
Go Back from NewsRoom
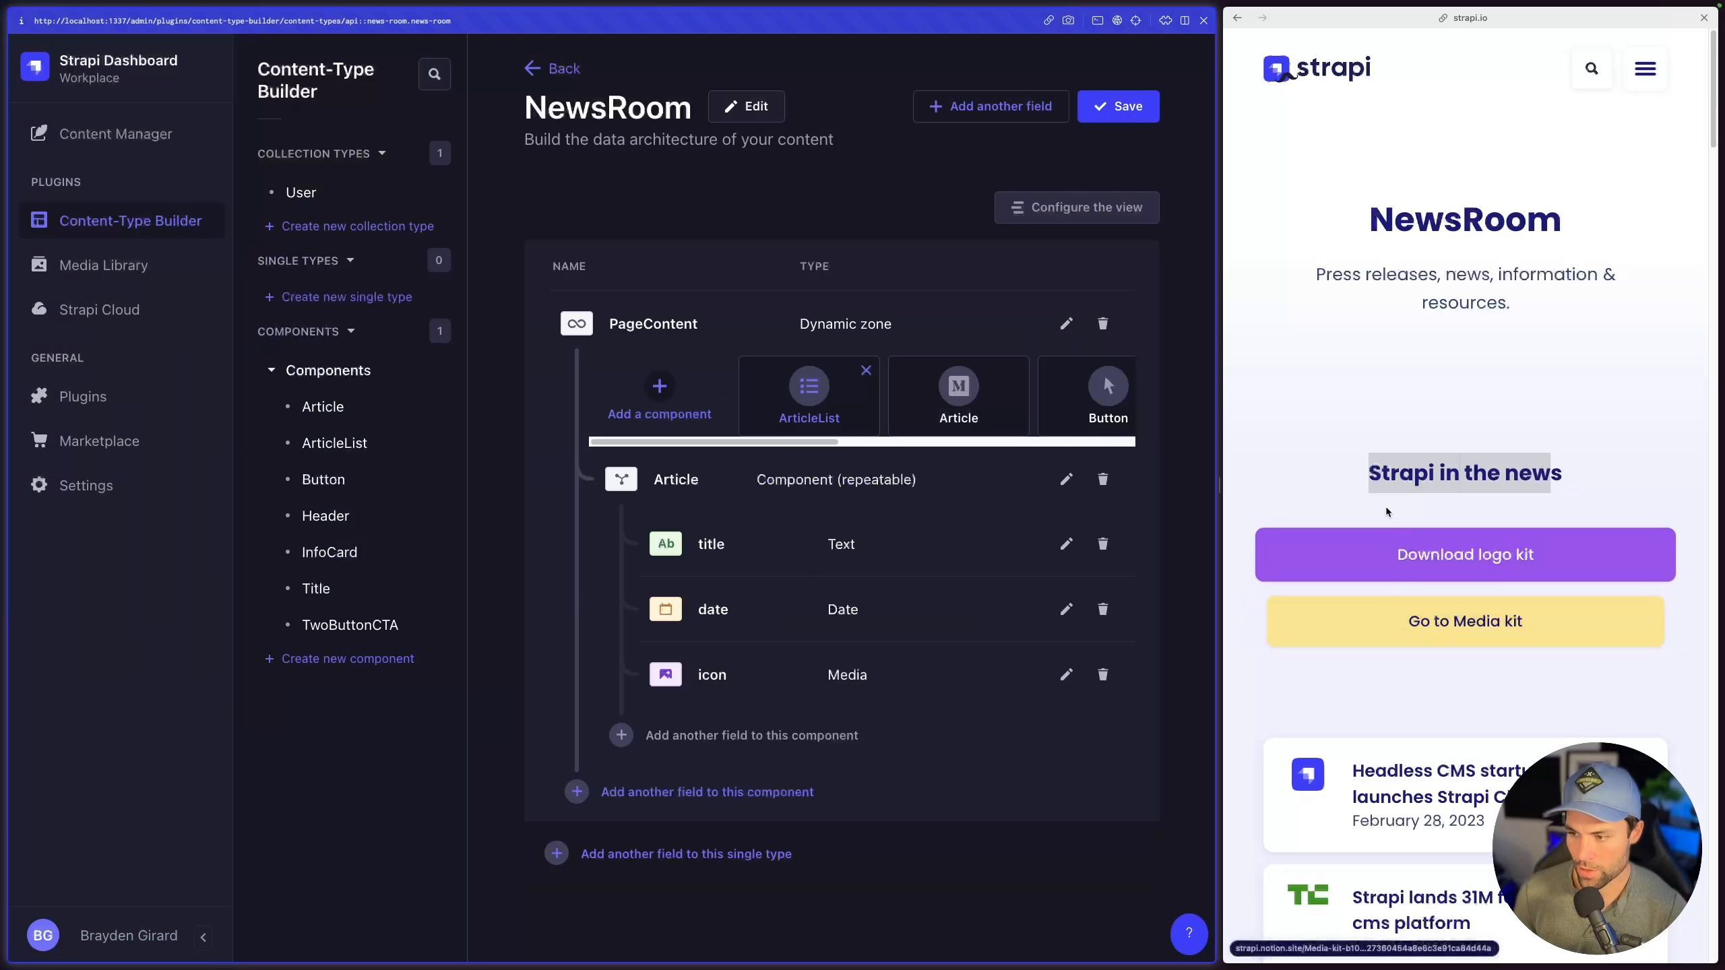[x=552, y=69]
